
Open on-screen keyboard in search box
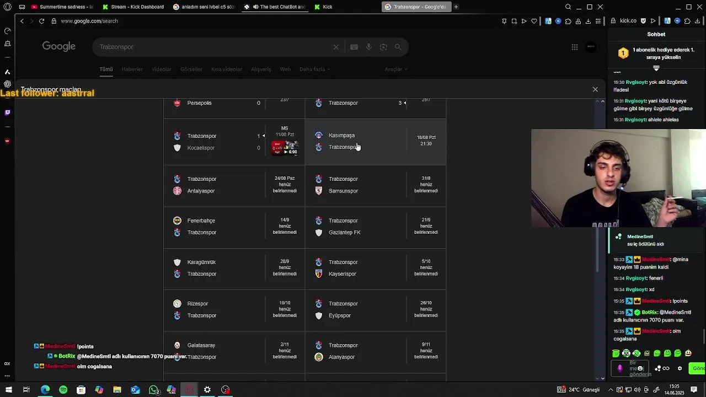[354, 47]
